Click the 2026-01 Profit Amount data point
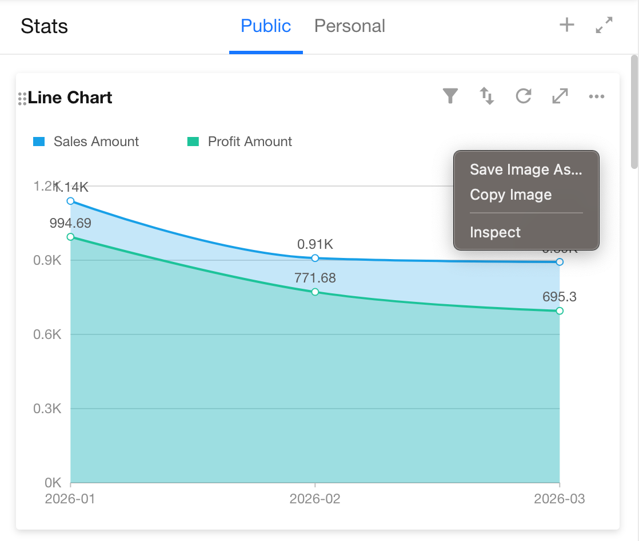Viewport: 639px width, 541px height. tap(71, 237)
